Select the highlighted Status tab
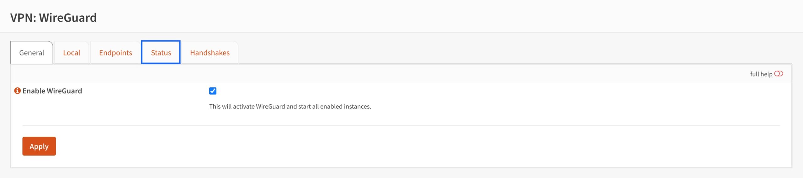803x178 pixels. click(x=161, y=53)
